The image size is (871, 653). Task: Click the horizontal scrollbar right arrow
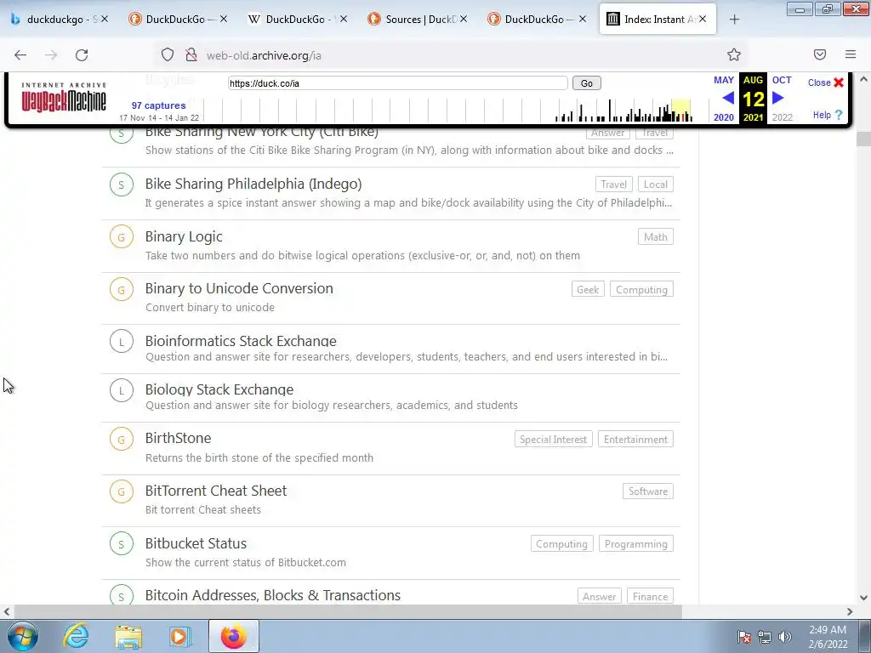850,612
